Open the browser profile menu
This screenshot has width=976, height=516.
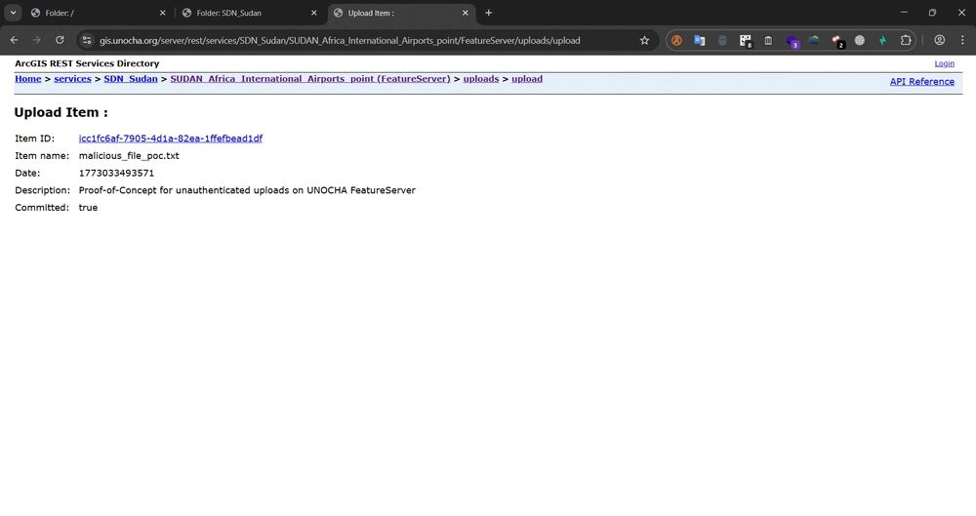939,40
